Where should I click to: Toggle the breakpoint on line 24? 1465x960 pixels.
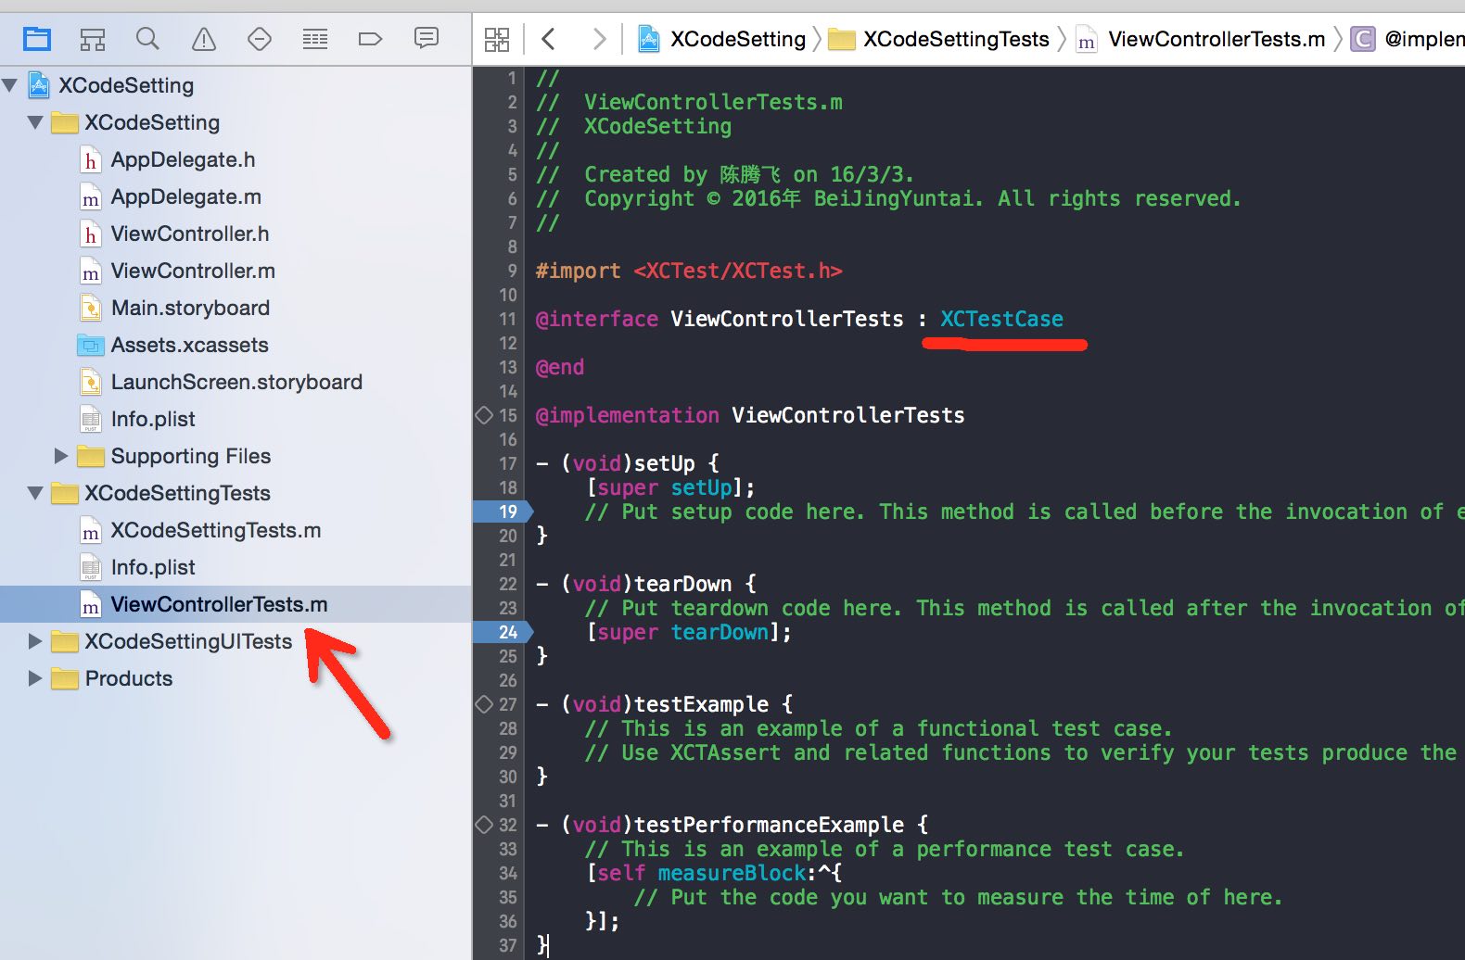(503, 632)
